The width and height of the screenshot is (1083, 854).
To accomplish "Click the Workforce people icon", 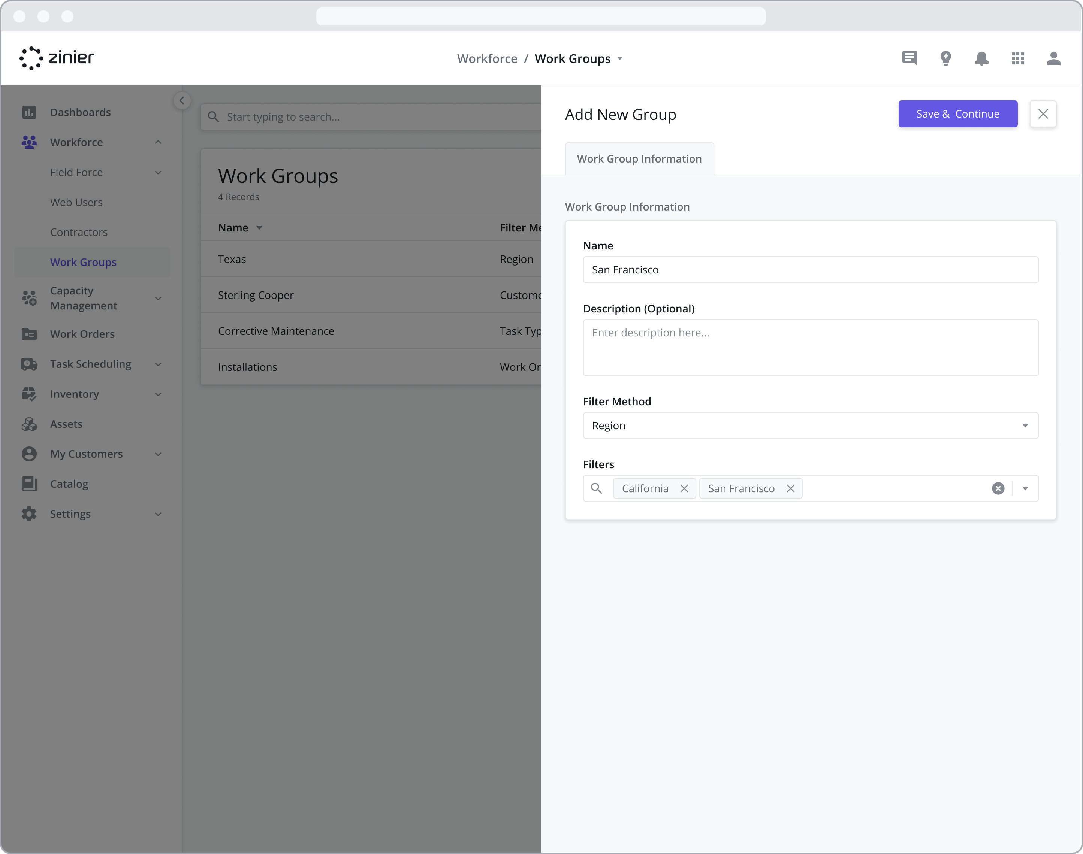I will [29, 142].
